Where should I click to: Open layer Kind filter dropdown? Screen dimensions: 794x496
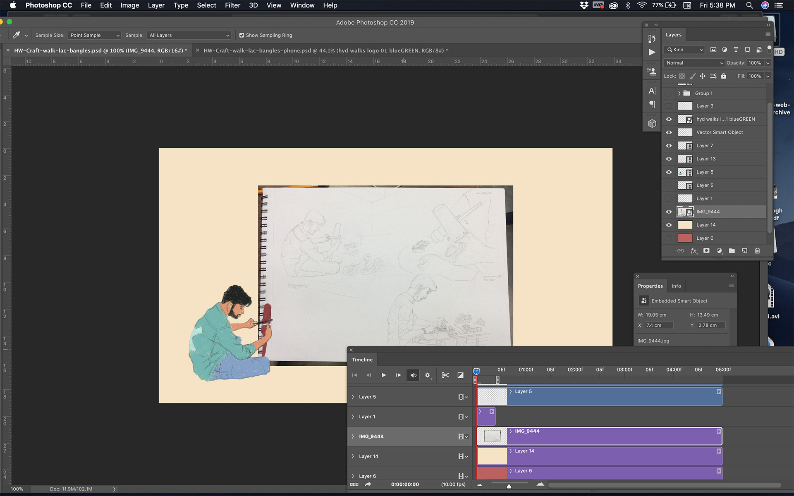click(x=684, y=50)
